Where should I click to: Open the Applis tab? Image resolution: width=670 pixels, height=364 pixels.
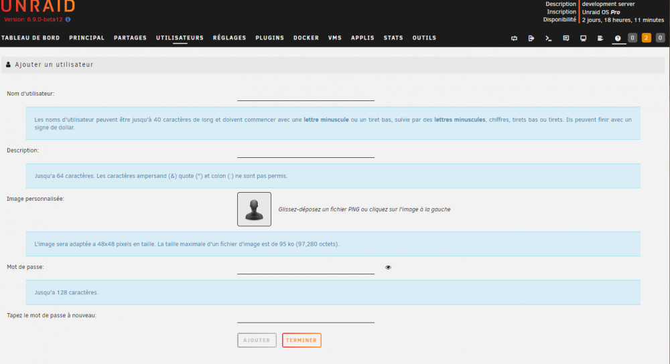tap(362, 38)
